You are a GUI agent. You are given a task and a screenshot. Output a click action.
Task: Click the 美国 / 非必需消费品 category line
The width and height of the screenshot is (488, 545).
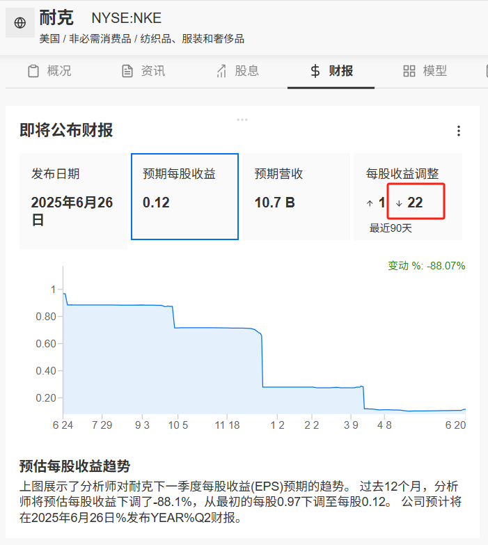point(142,38)
